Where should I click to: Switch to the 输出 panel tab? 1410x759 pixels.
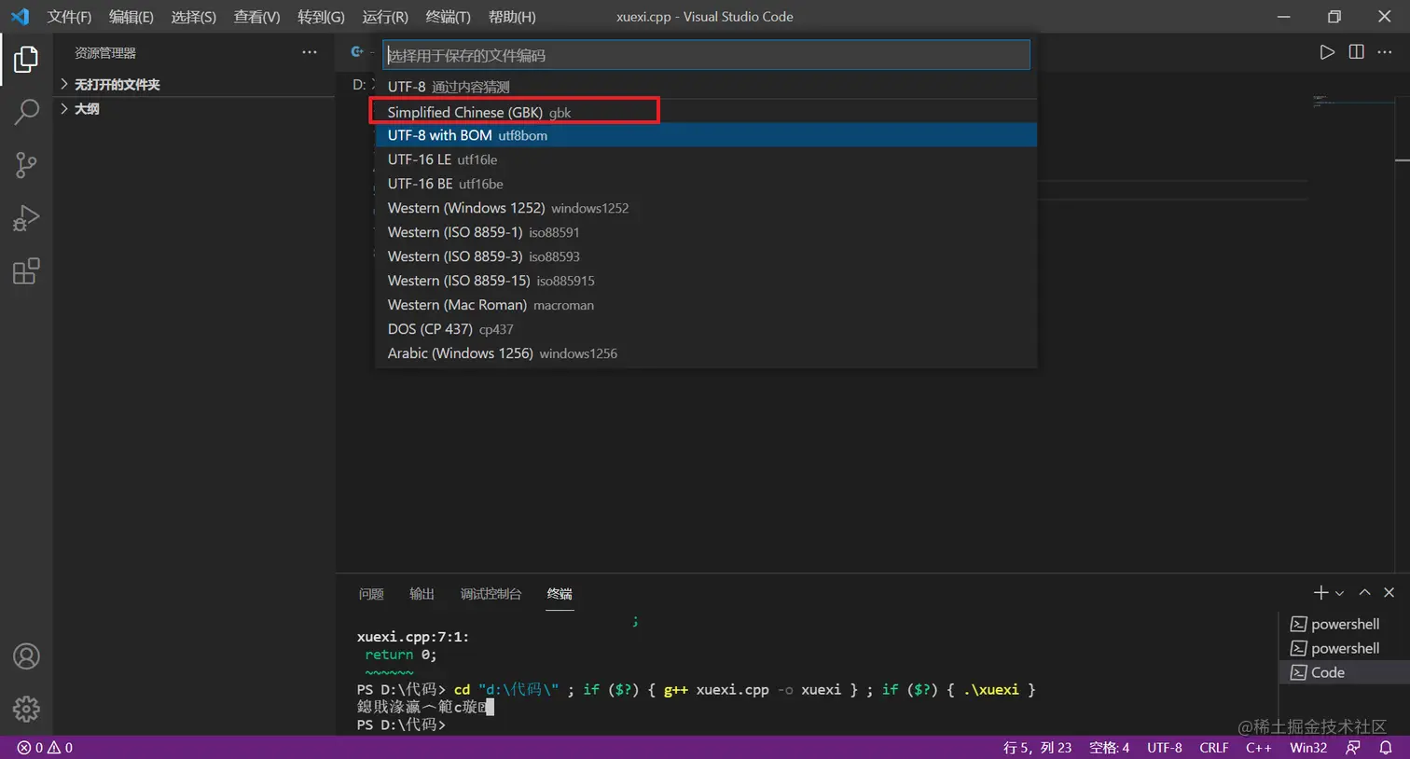click(x=422, y=594)
